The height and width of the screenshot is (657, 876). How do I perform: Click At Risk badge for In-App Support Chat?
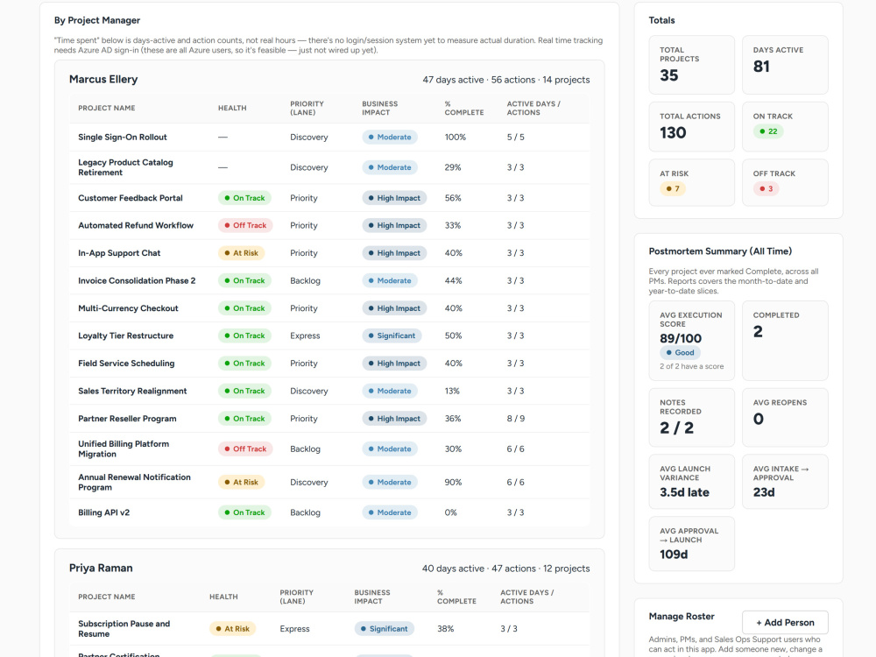click(x=242, y=252)
